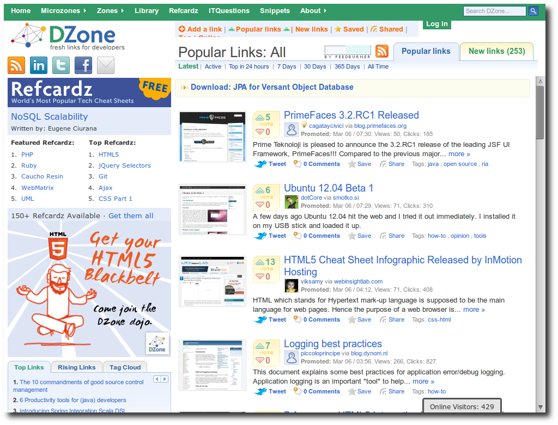Open the Zones dropdown menu

pos(110,10)
